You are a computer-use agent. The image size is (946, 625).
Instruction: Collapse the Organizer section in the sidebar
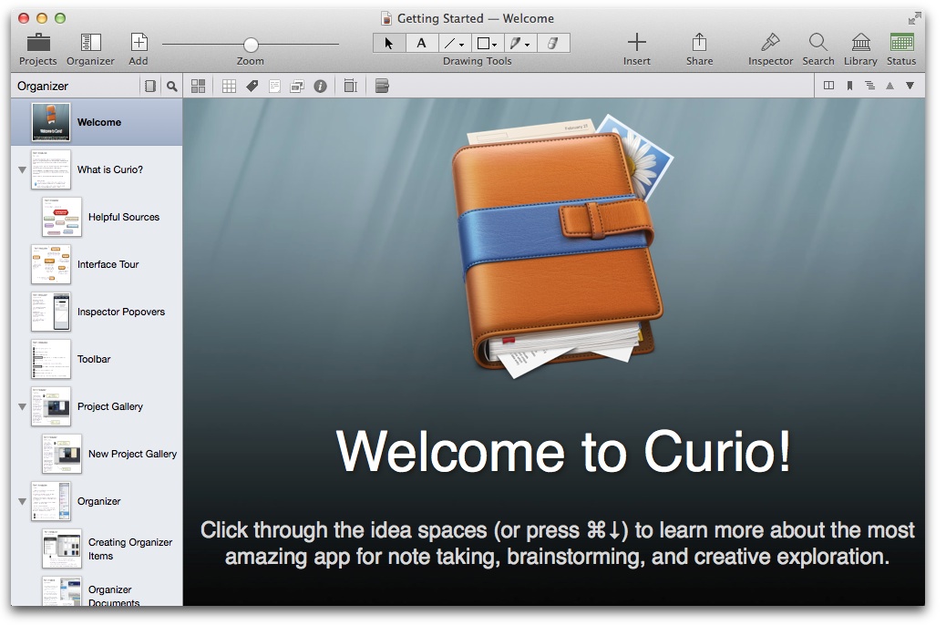pos(22,502)
